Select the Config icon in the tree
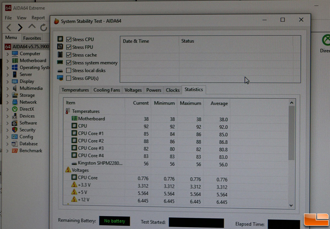330x229 pixels. 15,137
